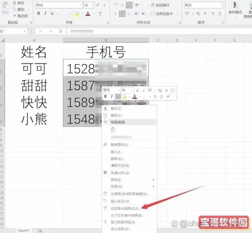The height and width of the screenshot is (233, 252).
Task: Toggle Bold in the ribbon font group
Action: click(39, 13)
